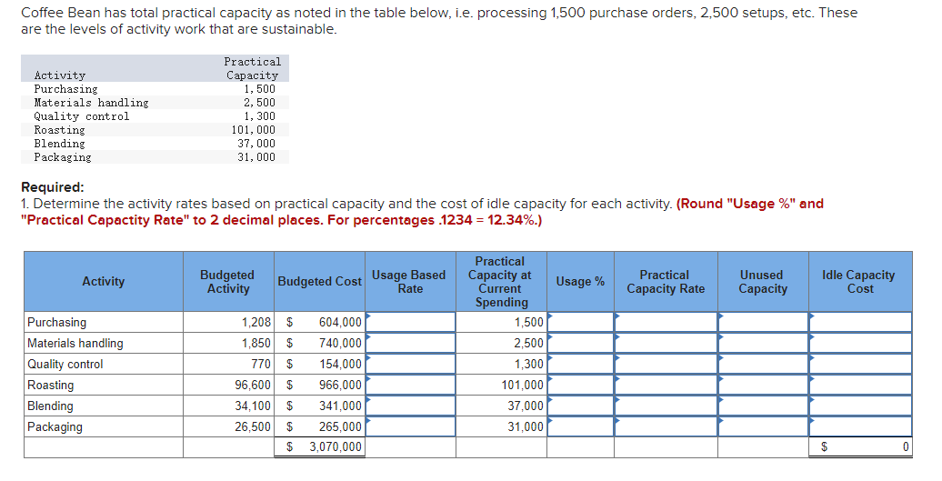Click the Usage % column header
This screenshot has height=481, width=942.
[580, 282]
